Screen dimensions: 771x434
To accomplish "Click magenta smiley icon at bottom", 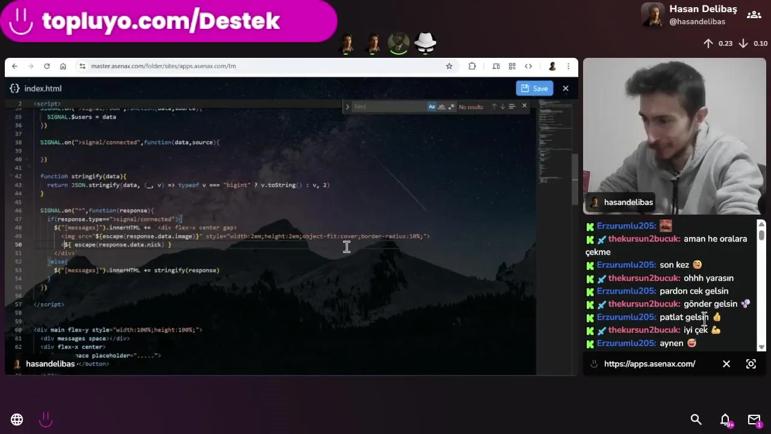I will [46, 420].
